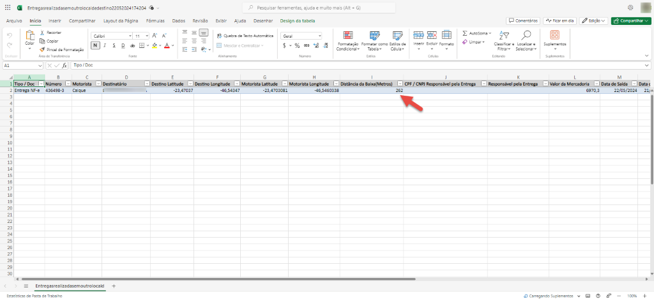The width and height of the screenshot is (654, 299).
Task: Switch to the Inserir ribbon tab
Action: point(55,21)
